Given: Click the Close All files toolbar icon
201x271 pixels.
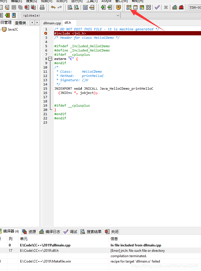Looking at the screenshot, I should [33, 7].
